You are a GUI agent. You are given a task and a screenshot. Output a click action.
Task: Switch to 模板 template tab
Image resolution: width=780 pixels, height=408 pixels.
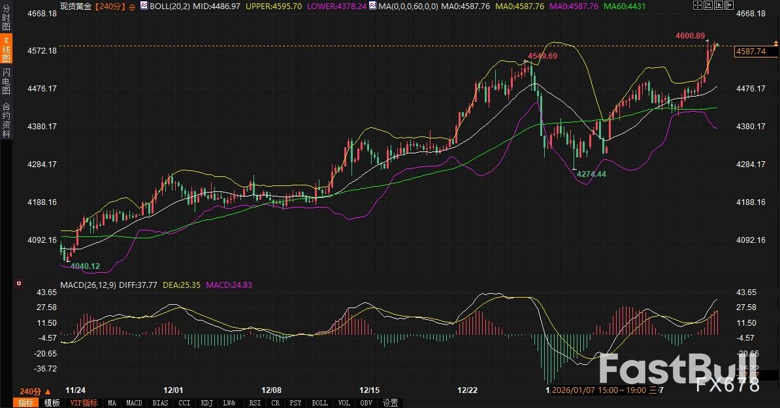point(52,403)
